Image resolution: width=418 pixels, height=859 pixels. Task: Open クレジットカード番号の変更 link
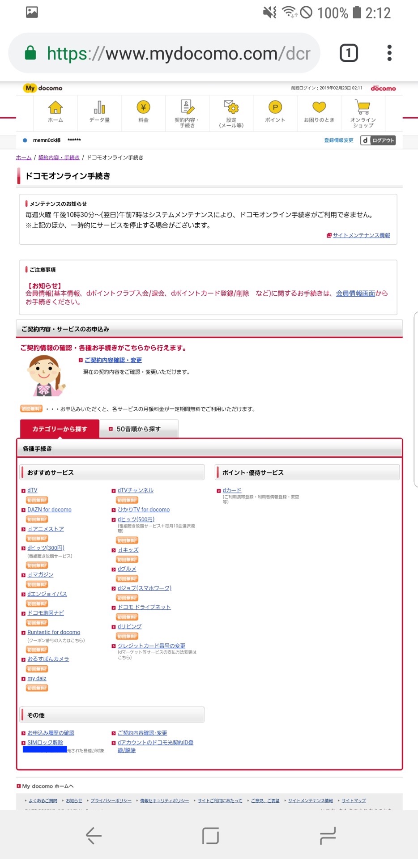(x=151, y=646)
